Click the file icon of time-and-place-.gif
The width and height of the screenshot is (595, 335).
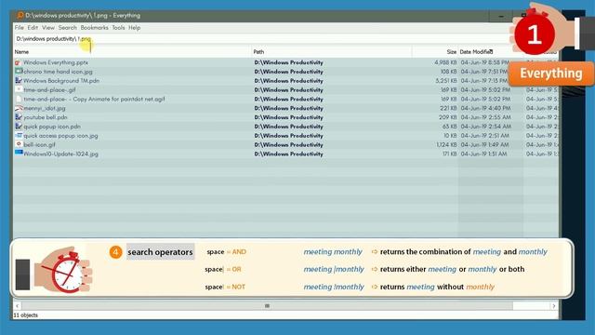tap(19, 89)
